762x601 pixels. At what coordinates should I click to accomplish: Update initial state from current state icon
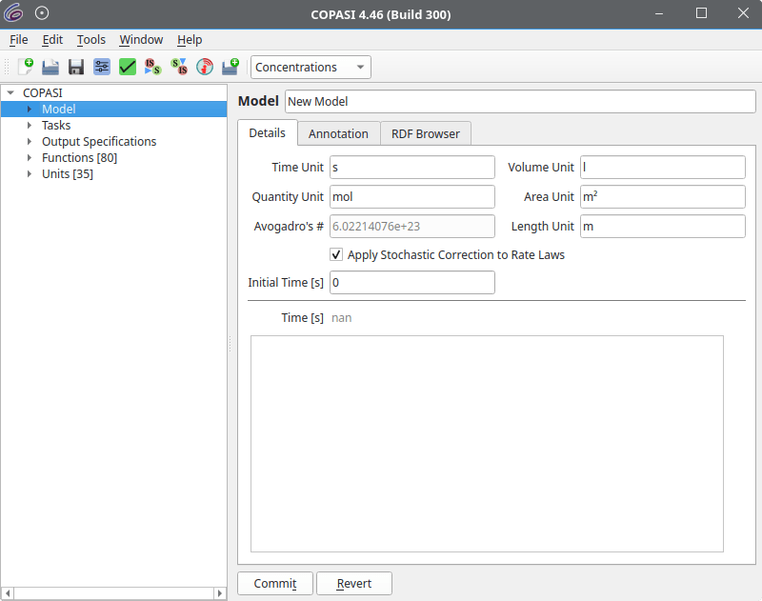coord(179,67)
